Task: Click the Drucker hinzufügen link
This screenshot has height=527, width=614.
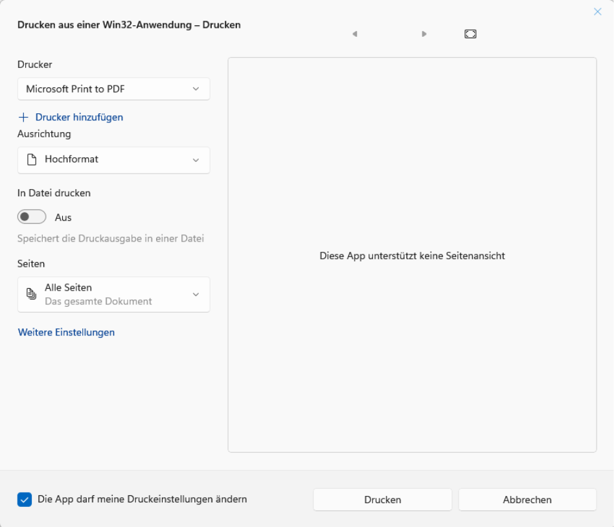Action: pos(79,117)
